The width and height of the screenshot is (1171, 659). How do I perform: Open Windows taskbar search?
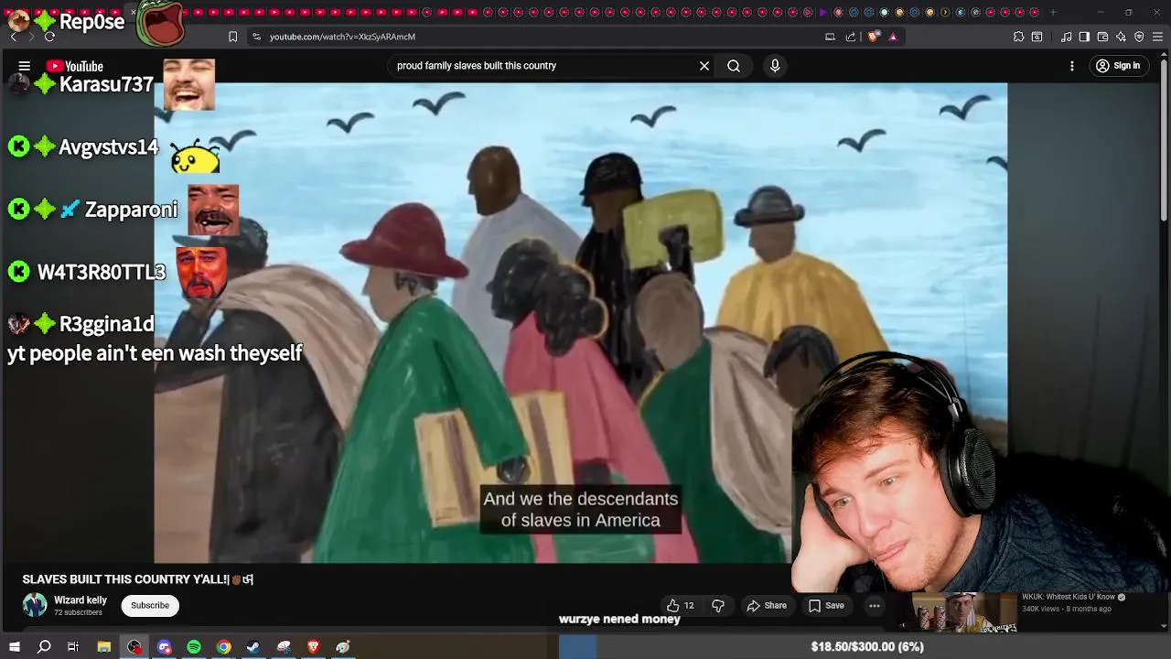(44, 647)
